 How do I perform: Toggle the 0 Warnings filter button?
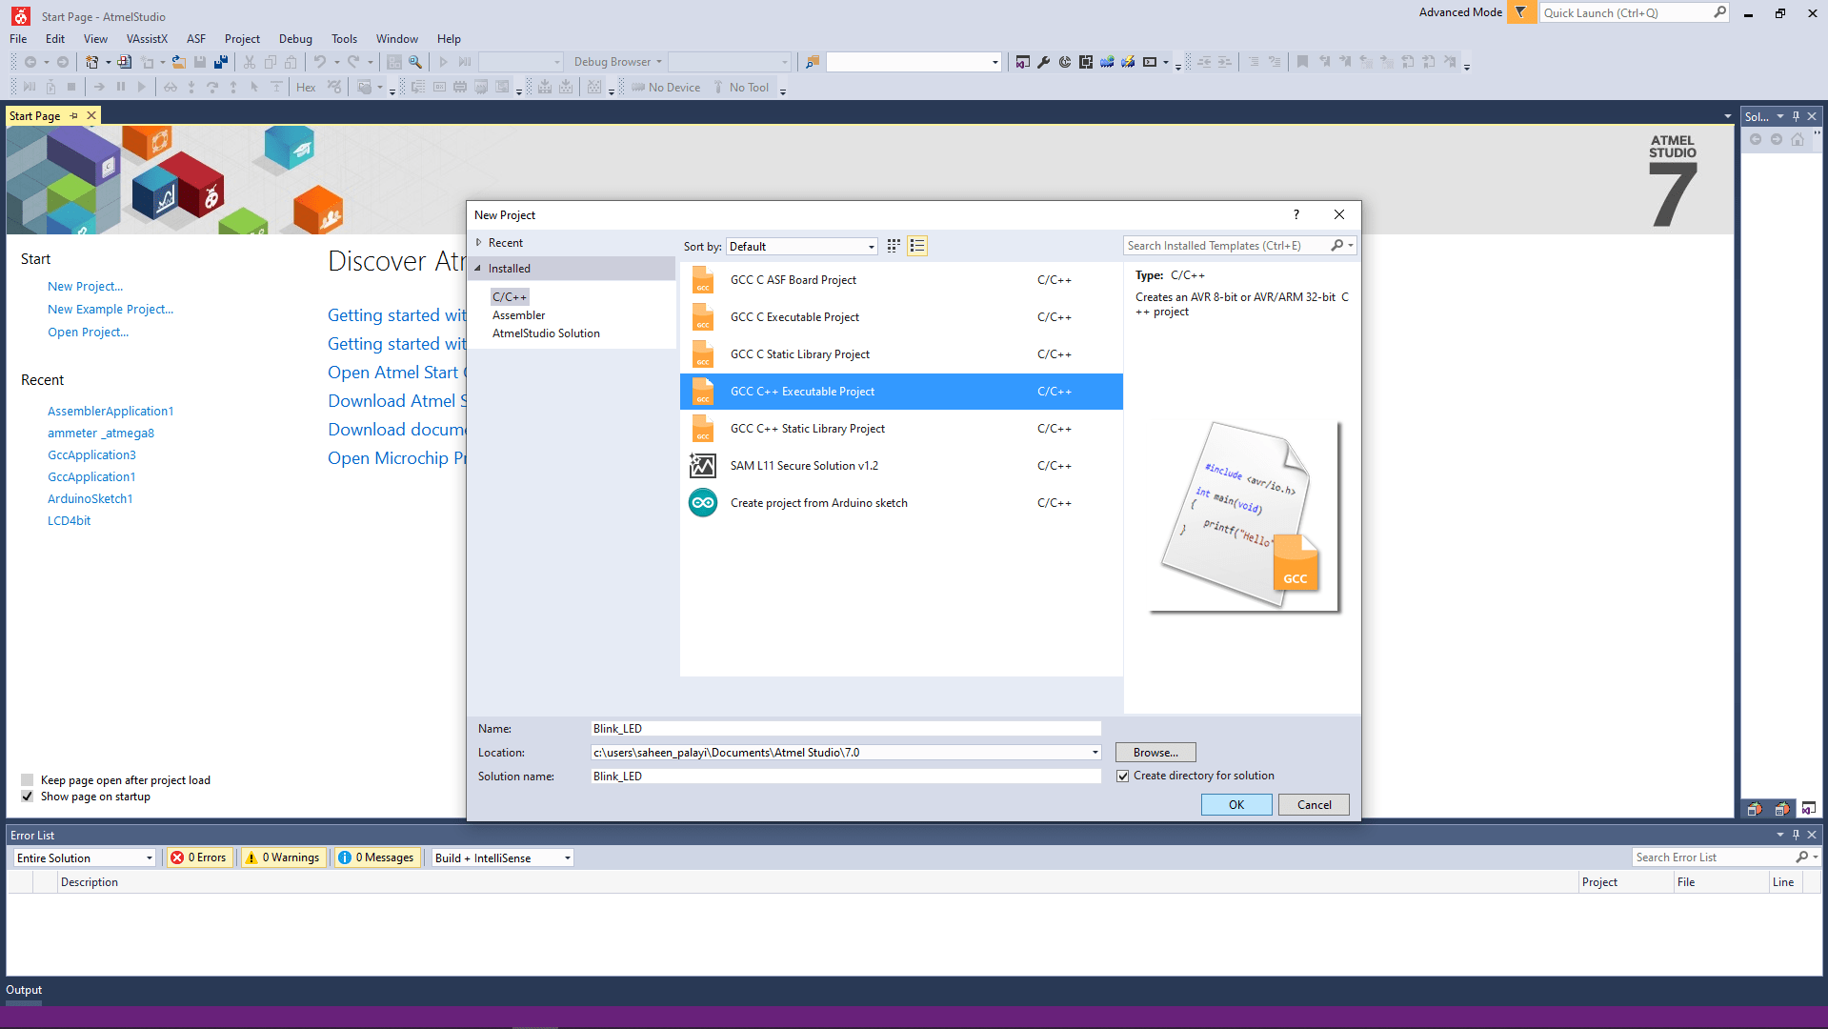tap(283, 857)
